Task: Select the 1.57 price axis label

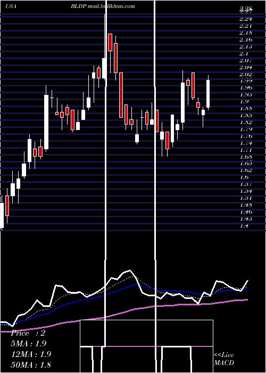Action: [x=246, y=184]
